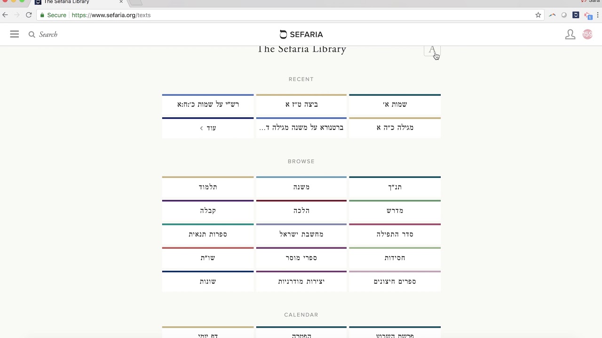
Task: Click the BROWSE section heading
Action: (301, 161)
